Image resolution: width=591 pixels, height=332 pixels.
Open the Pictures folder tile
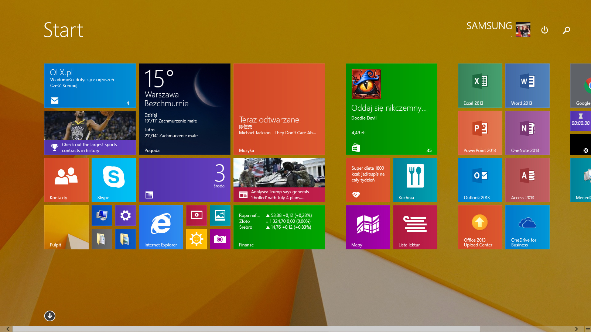point(126,239)
